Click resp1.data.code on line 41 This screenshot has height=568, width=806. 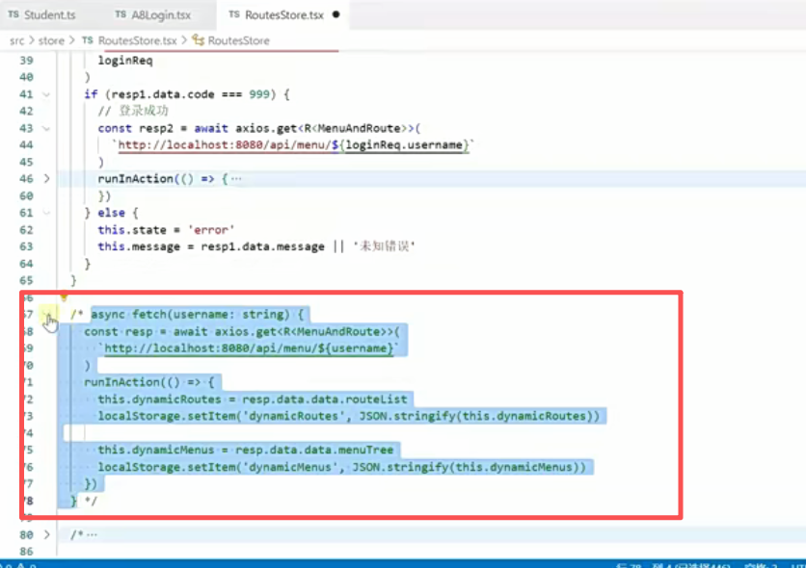162,94
